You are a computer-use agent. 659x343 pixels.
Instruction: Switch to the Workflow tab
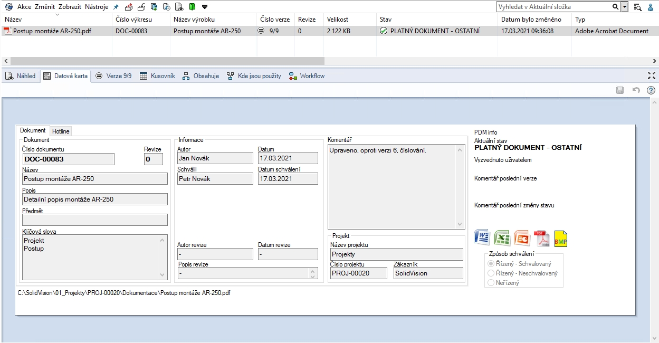[307, 76]
